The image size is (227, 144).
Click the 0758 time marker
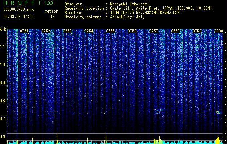coord(175,31)
